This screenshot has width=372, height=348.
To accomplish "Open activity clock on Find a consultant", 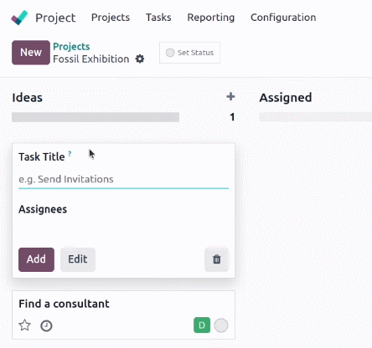I will click(x=46, y=325).
